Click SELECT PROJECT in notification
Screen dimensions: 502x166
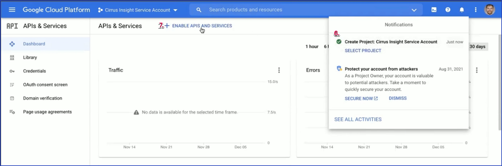point(363,50)
